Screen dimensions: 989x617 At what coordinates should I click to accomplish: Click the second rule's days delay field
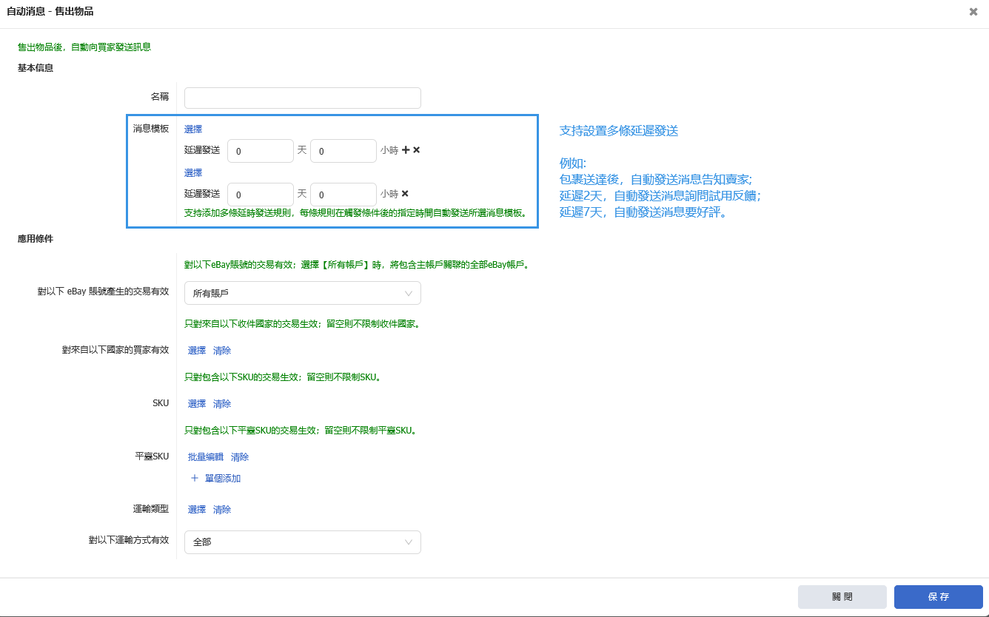[260, 195]
